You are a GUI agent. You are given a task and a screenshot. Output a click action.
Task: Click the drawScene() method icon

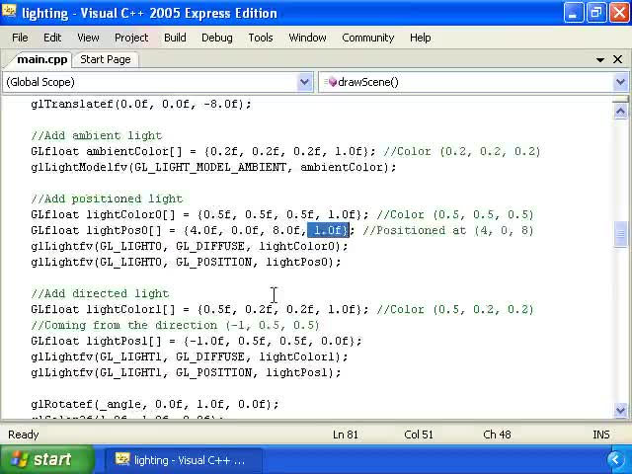331,82
